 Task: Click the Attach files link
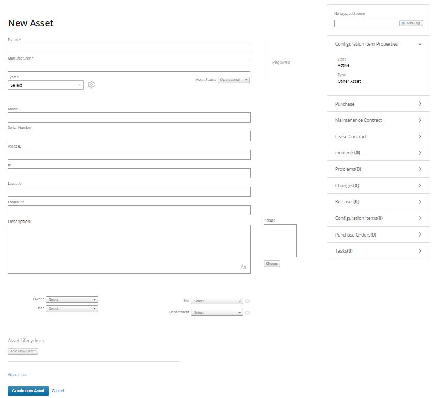[17, 374]
